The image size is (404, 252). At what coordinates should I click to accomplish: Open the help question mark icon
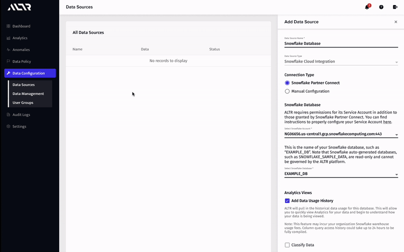coord(381,7)
